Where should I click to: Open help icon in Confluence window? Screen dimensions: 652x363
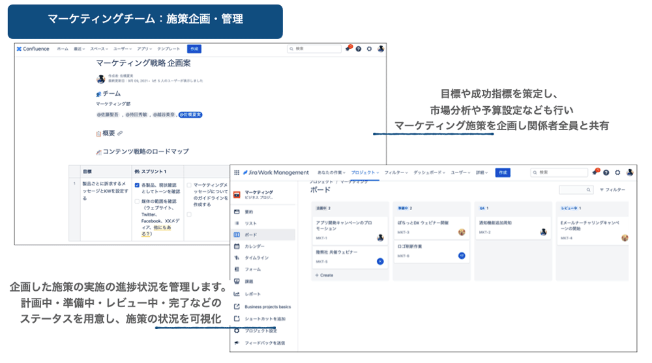pos(359,49)
